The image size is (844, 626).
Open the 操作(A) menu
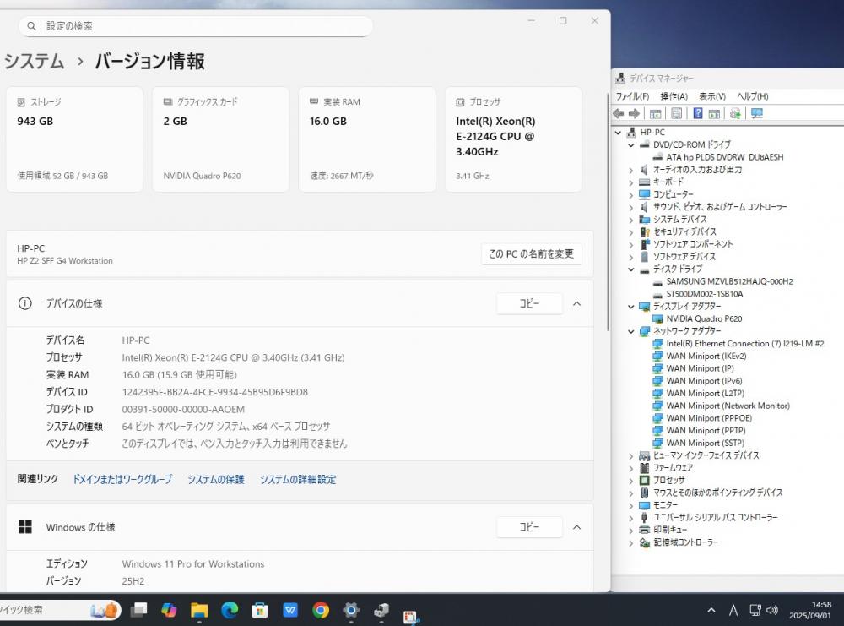(x=674, y=96)
